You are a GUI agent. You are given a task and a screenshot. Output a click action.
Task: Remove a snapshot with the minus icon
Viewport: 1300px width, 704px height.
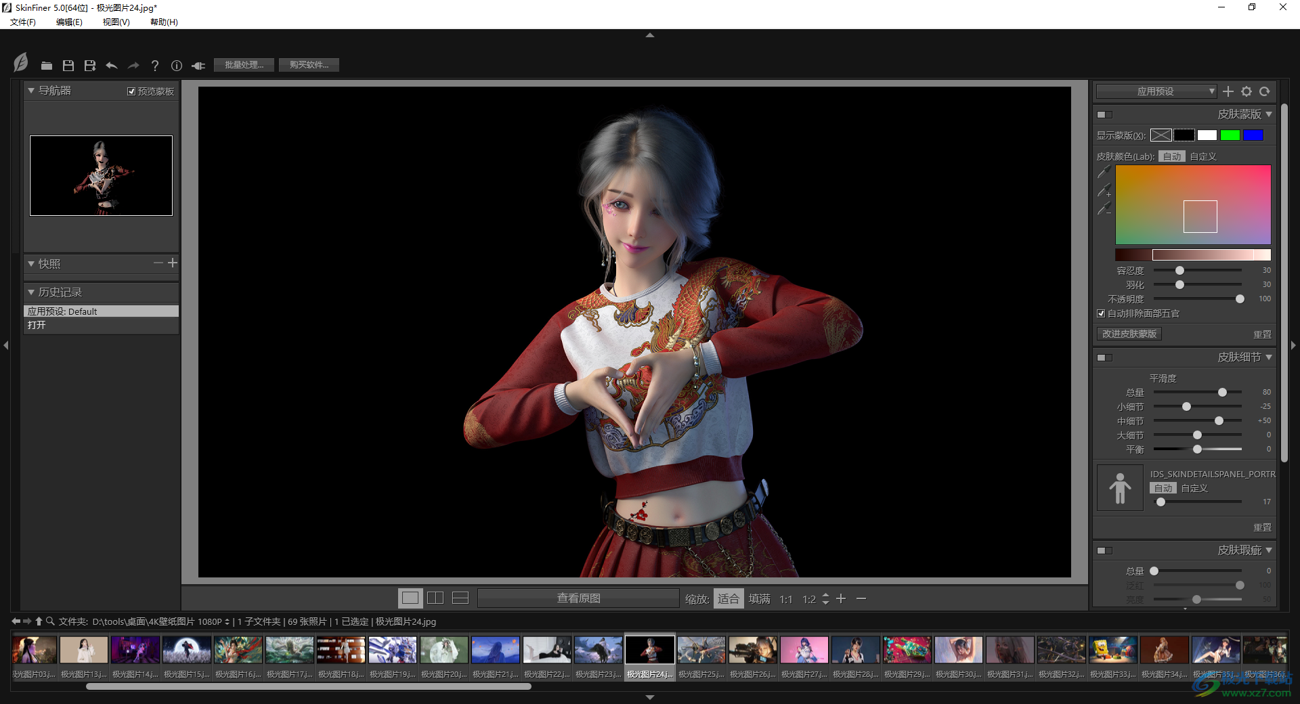tap(158, 263)
